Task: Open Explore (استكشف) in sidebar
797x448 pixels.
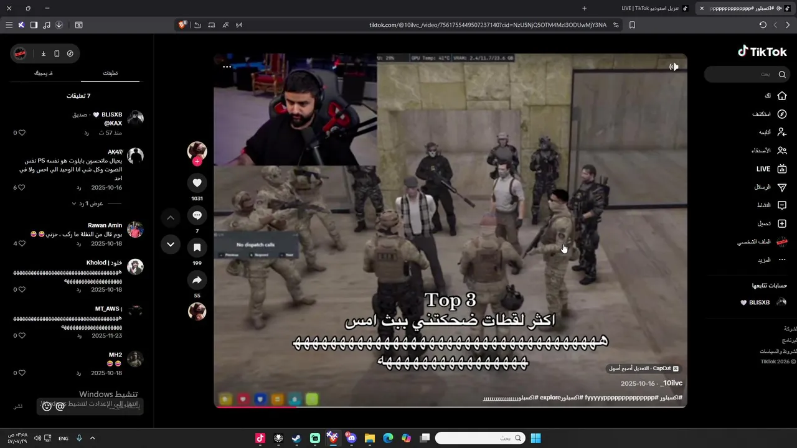Action: point(770,114)
